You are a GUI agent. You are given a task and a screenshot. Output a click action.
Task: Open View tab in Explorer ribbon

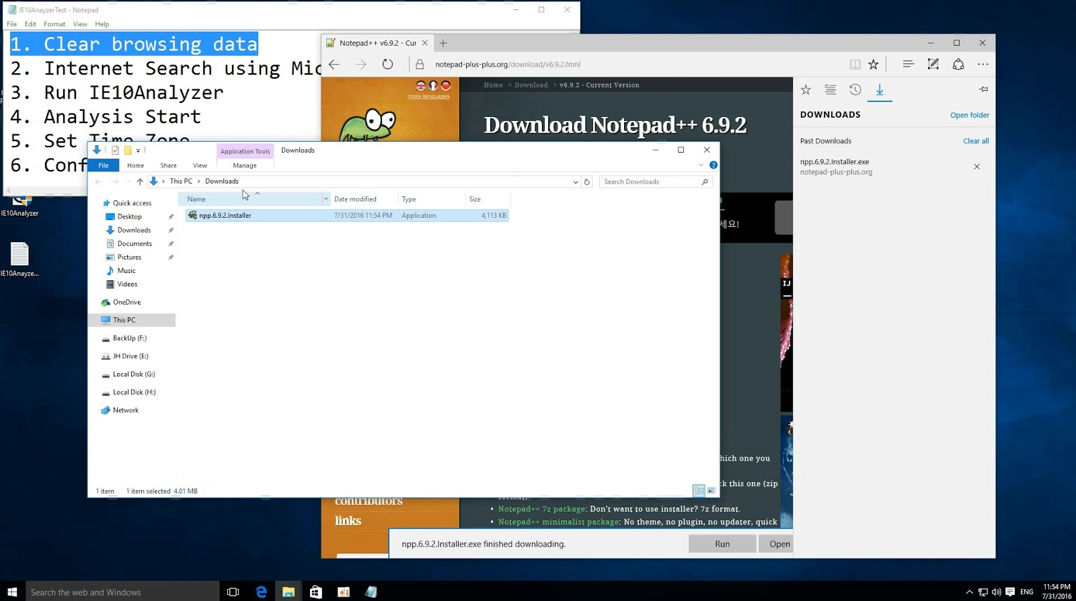coord(200,165)
